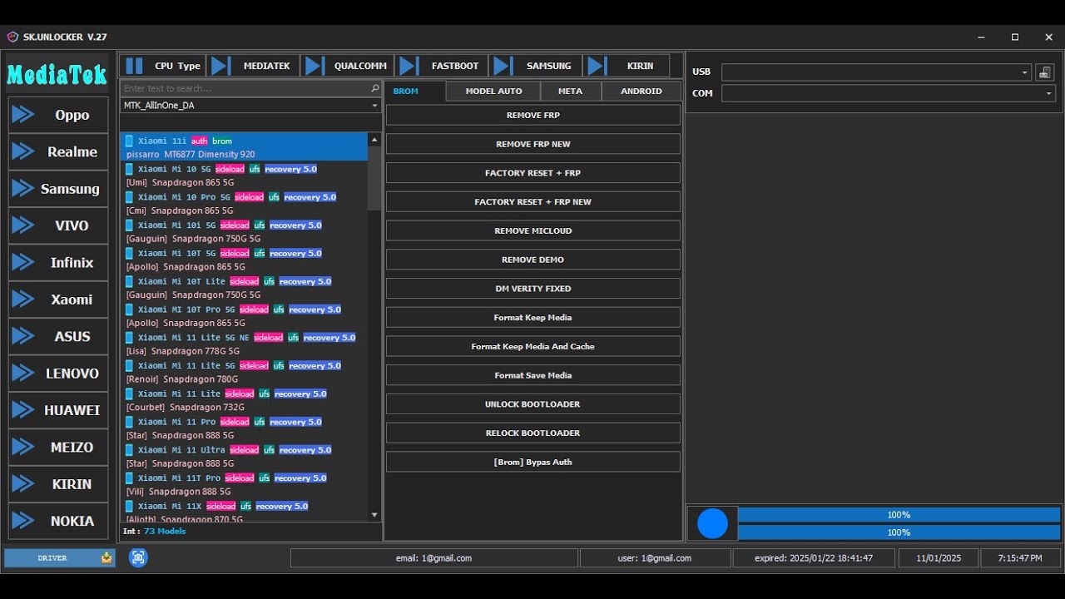Click UNLOCK BOOTLOADER button
The height and width of the screenshot is (599, 1065).
(533, 404)
